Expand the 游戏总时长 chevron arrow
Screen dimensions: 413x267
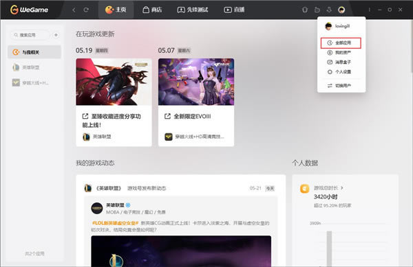342,187
